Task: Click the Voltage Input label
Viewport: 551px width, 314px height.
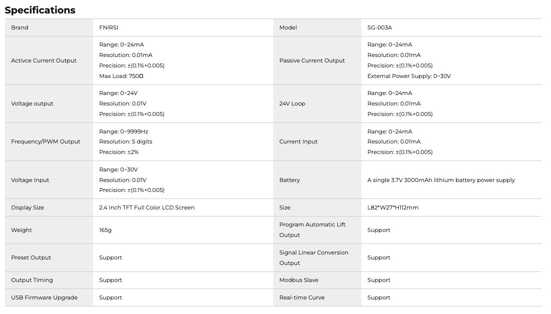Action: click(x=30, y=180)
